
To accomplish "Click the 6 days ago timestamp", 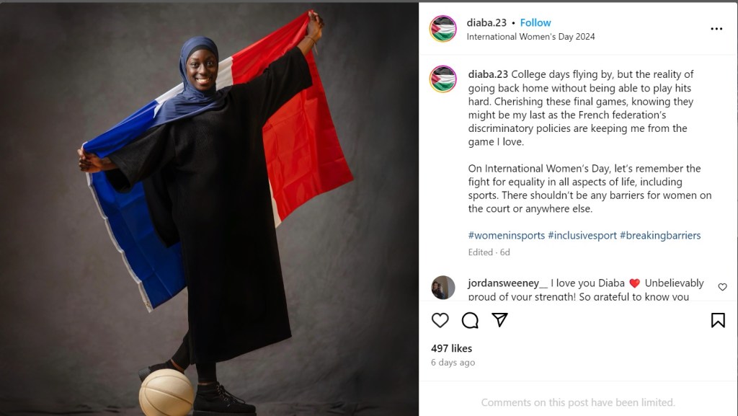I will coord(453,363).
